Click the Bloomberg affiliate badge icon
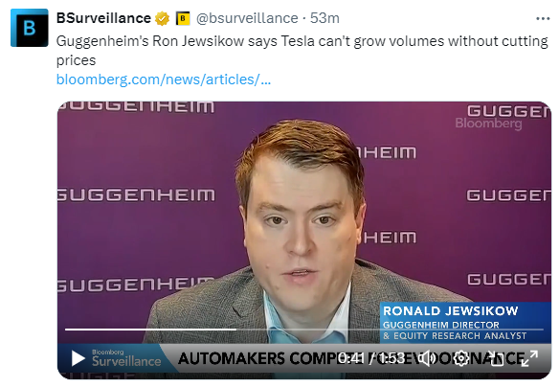 click(183, 18)
